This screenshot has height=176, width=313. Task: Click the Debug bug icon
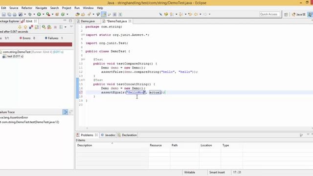[x=30, y=14]
